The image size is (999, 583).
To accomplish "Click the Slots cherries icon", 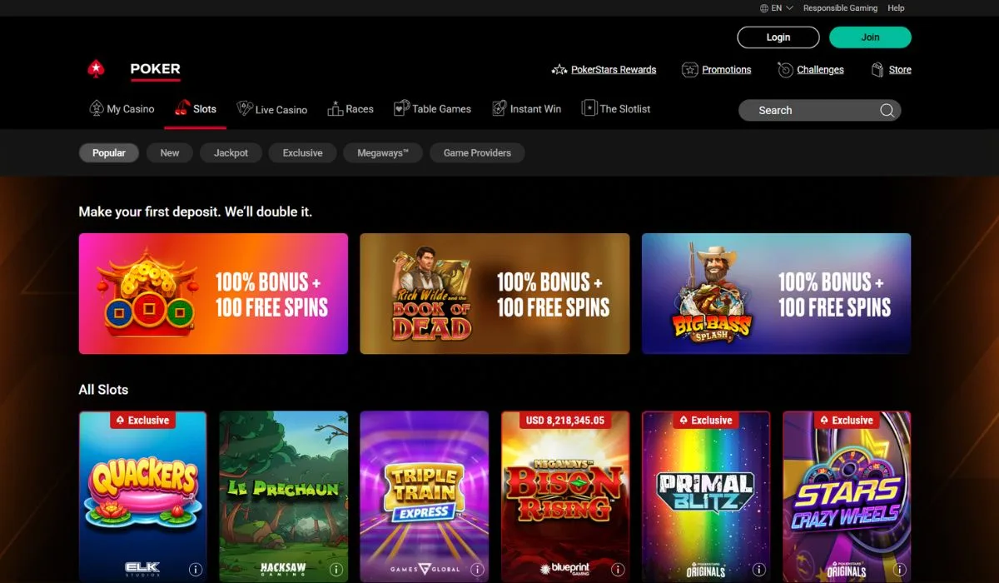I will coord(182,108).
